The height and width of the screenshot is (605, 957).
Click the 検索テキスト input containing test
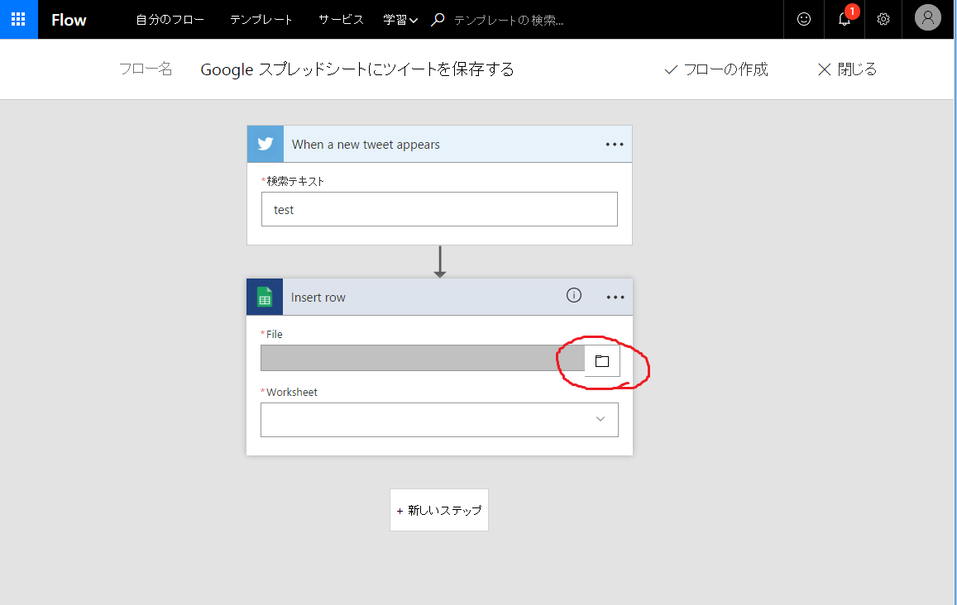click(439, 209)
